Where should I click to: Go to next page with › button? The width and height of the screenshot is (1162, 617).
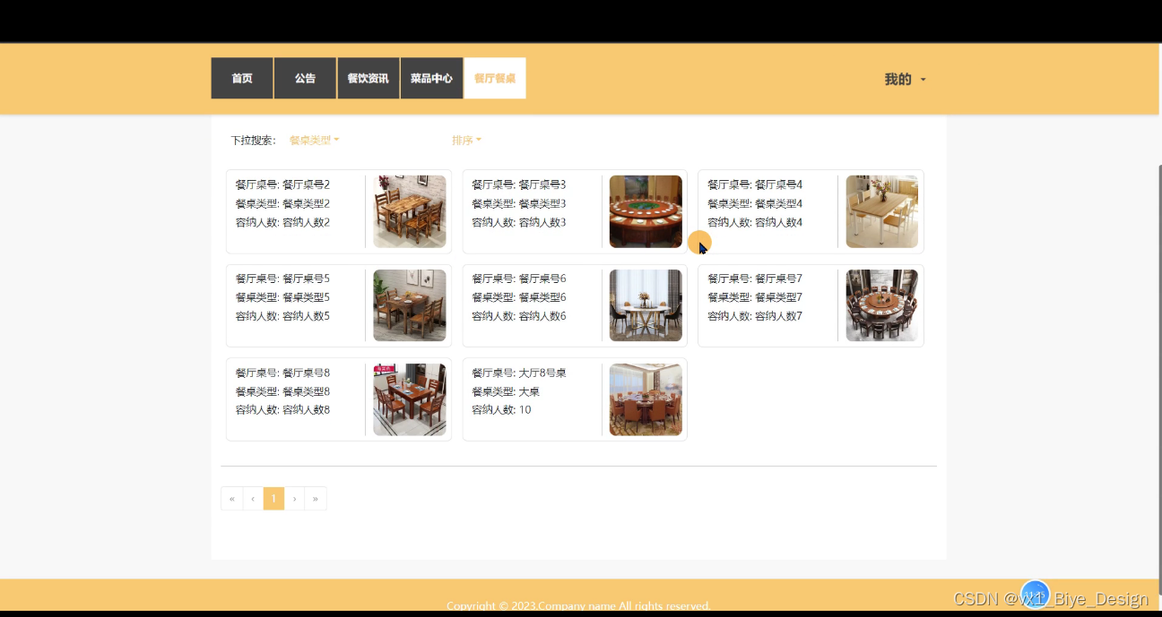tap(294, 499)
